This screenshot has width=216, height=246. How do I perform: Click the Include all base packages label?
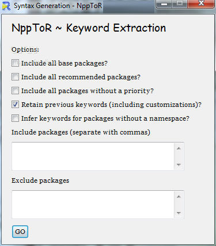[65, 63]
